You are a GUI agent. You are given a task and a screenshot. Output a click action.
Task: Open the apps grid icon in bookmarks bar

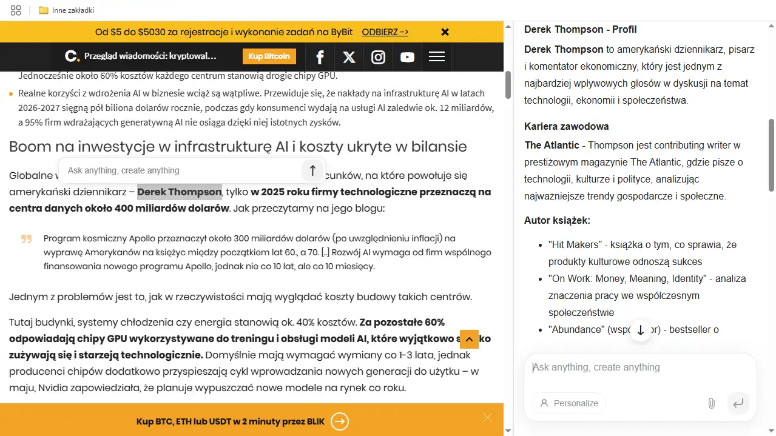pos(16,10)
